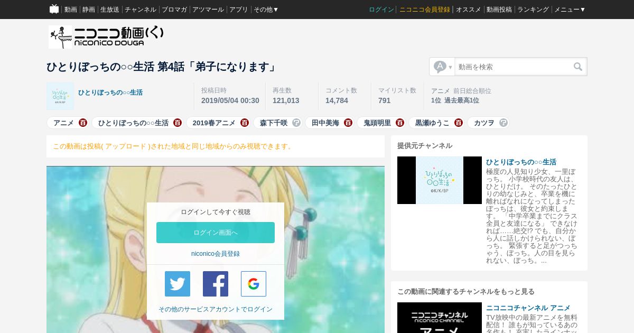Log in with the Facebook icon
634x333 pixels.
coord(216,284)
